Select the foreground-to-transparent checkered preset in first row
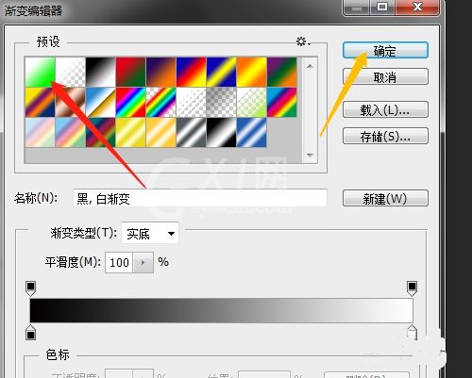The image size is (472, 378). click(71, 72)
